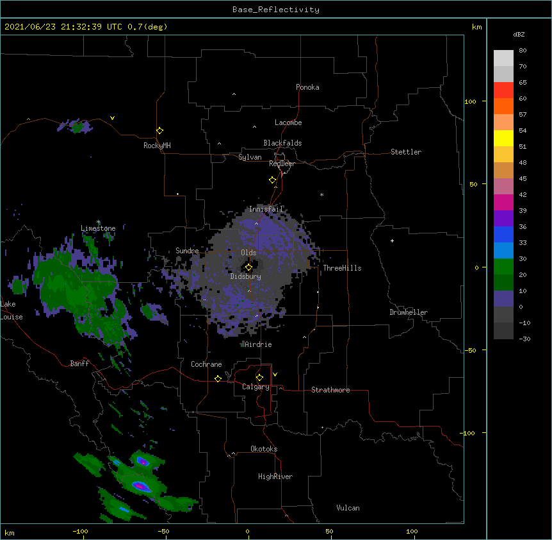Click the HighRiver town label
The width and height of the screenshot is (552, 540).
point(275,477)
